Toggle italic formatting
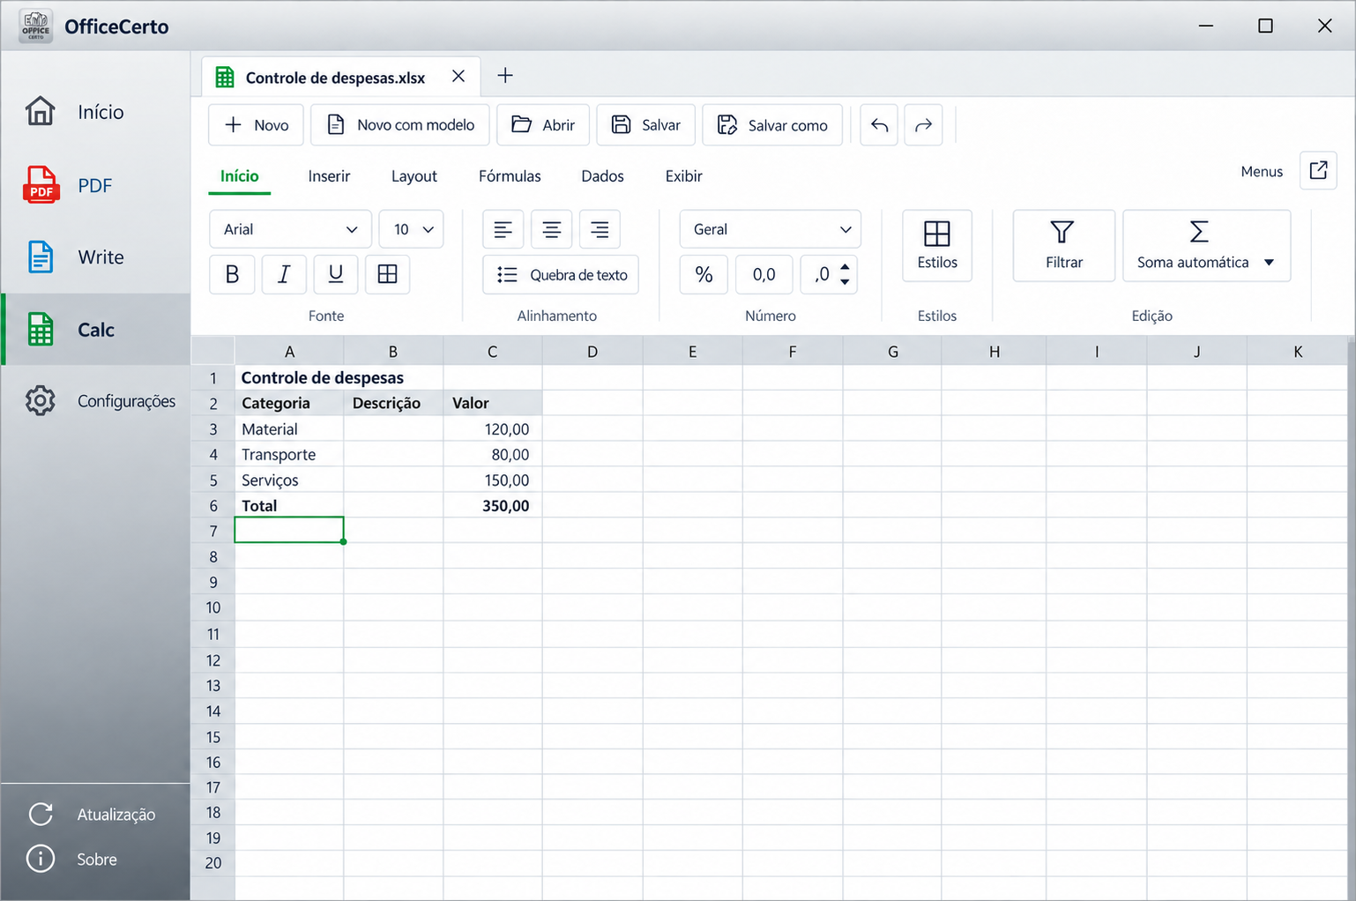Viewport: 1356px width, 901px height. 284,274
